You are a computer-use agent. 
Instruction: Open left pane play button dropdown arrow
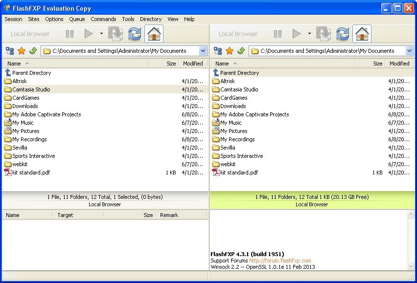click(101, 34)
